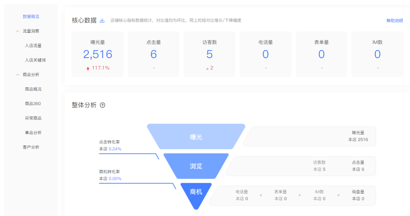
Task: Click the 电话量 metric card
Action: [x=266, y=54]
